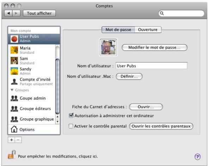Click the Mon compte header label
Viewport: 208px width, 166px height.
click(x=21, y=31)
